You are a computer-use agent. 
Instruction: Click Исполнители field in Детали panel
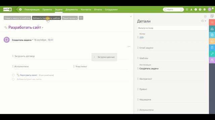coord(172,110)
